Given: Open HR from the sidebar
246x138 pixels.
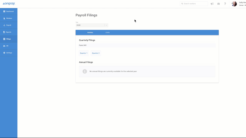Looking at the screenshot, I should coord(9,46).
